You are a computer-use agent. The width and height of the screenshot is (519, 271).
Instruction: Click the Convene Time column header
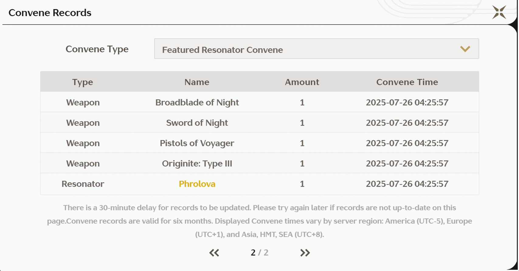(x=407, y=82)
